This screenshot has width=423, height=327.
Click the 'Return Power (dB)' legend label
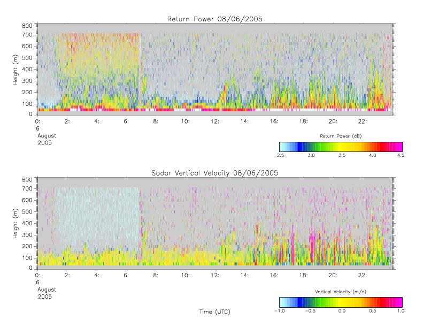point(341,136)
